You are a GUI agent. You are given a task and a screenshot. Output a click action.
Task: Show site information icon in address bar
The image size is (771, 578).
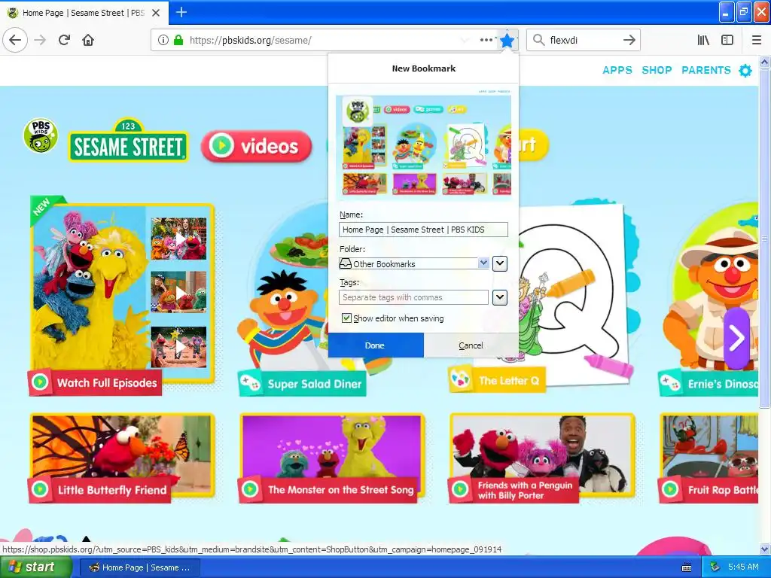(163, 40)
